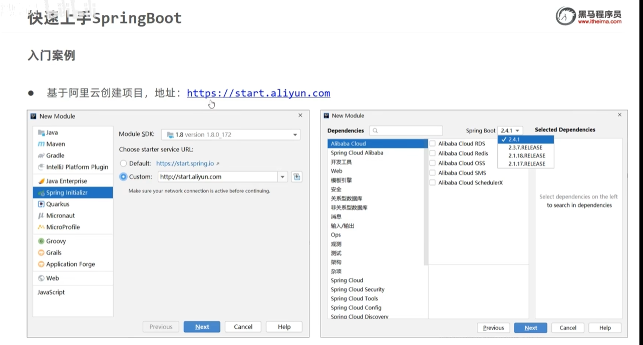This screenshot has height=345, width=643.
Task: Check Alibaba Cloud OSS dependency
Action: click(433, 163)
